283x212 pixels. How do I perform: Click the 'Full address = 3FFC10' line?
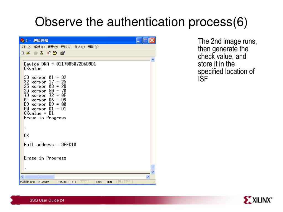pos(50,145)
